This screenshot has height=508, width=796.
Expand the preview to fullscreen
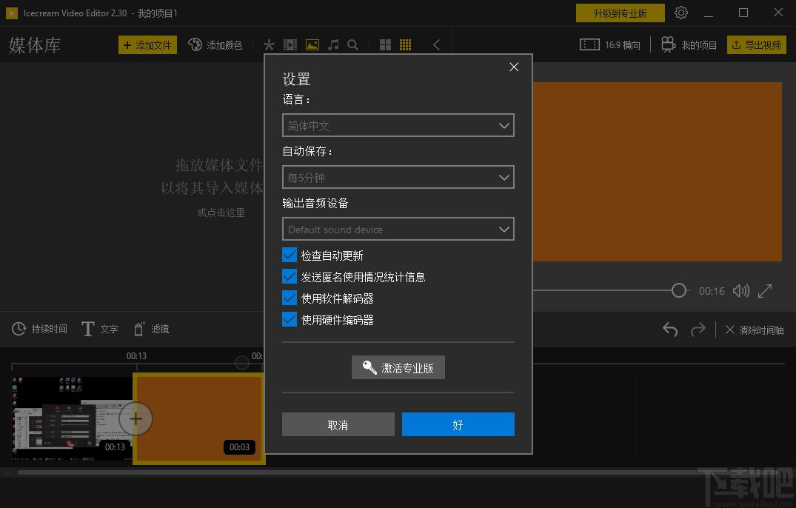[x=765, y=291]
